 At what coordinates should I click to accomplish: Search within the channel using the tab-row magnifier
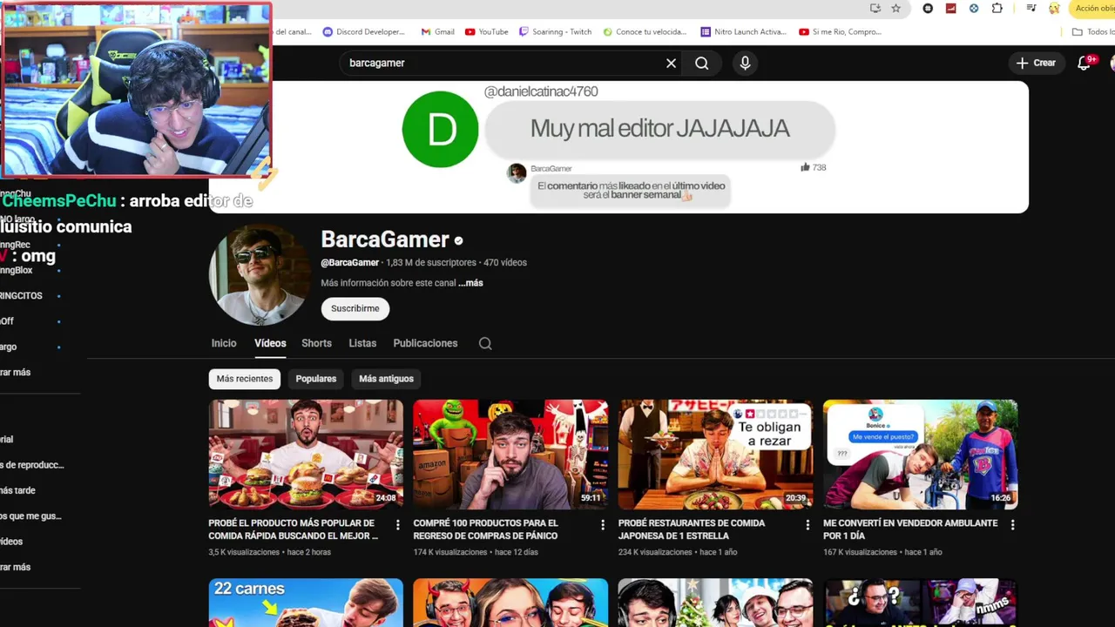[x=485, y=343]
